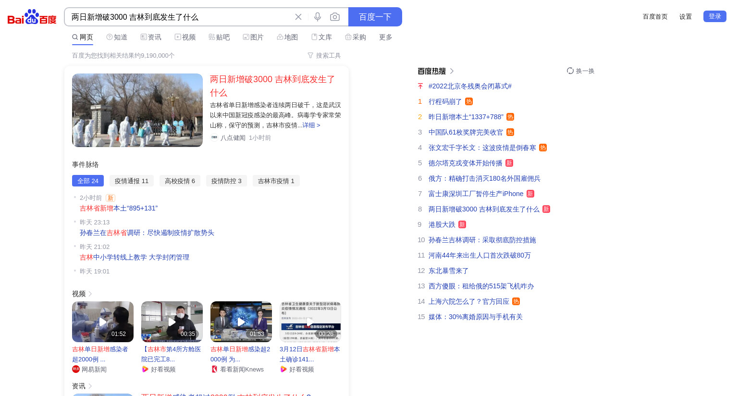Click 新 badge beside 德尔塔克戎变体开始传播
Image resolution: width=738 pixels, height=396 pixels.
(509, 163)
